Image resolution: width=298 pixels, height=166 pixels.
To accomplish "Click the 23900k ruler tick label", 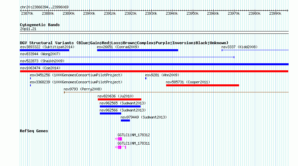I will pos(89,13).
